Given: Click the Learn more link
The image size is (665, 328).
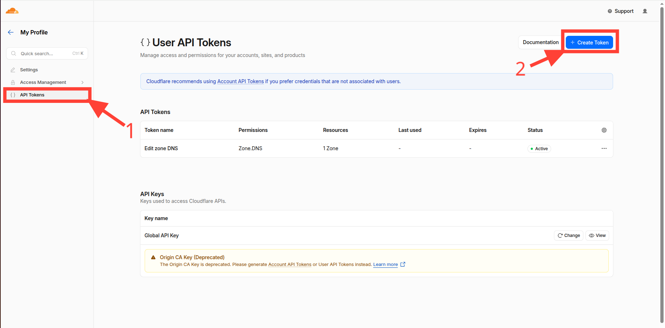Looking at the screenshot, I should pyautogui.click(x=385, y=265).
